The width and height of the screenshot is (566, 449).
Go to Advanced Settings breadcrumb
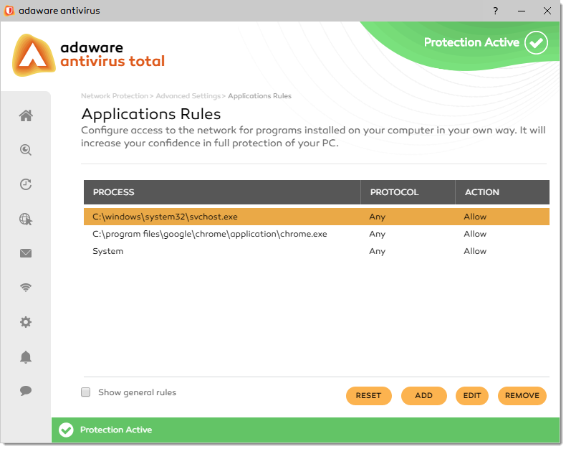pyautogui.click(x=188, y=96)
